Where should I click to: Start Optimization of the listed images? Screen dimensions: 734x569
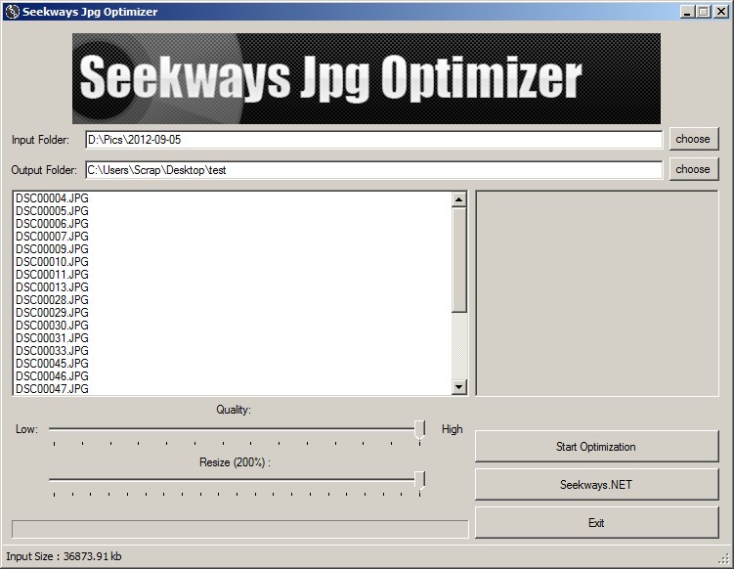[x=596, y=447]
